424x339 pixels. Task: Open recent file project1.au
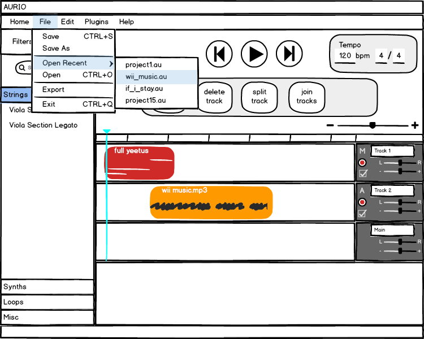coord(157,64)
